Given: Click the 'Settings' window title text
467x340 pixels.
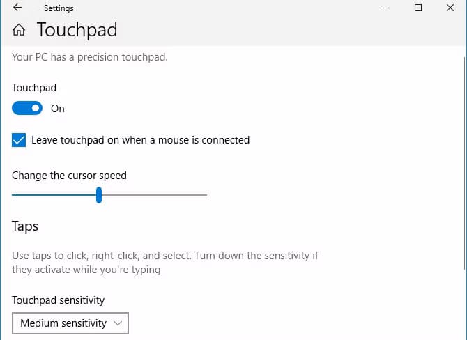Looking at the screenshot, I should [x=59, y=8].
